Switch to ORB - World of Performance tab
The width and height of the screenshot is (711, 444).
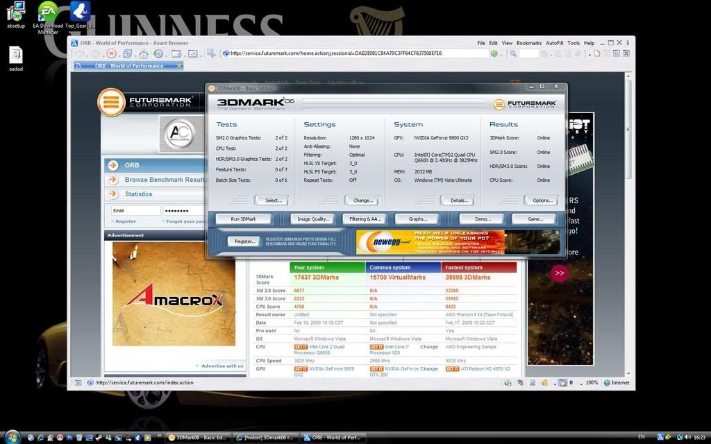point(128,66)
